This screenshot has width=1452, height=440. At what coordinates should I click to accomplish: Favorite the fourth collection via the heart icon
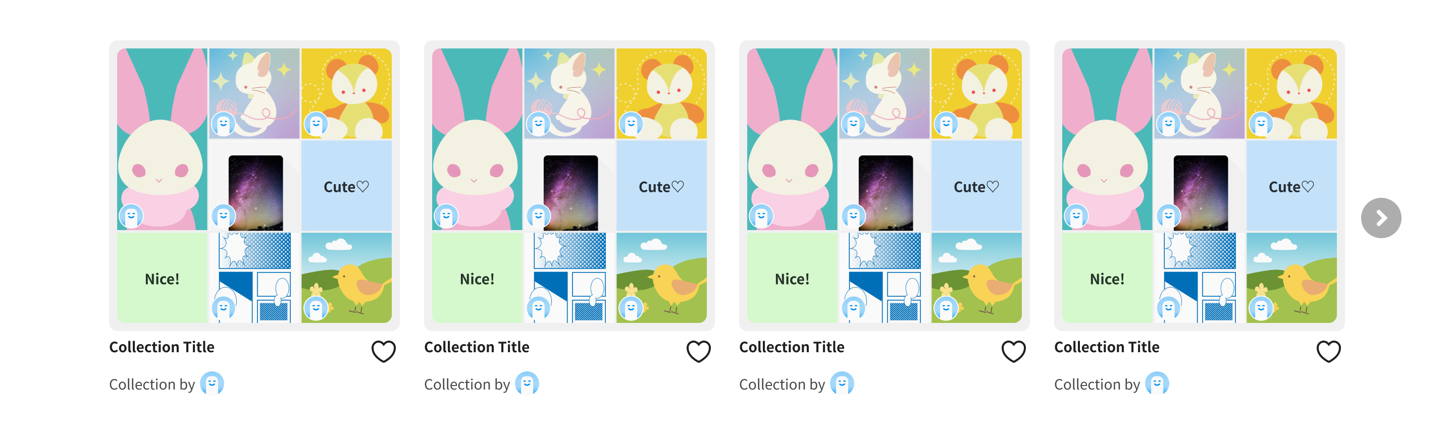(1328, 352)
